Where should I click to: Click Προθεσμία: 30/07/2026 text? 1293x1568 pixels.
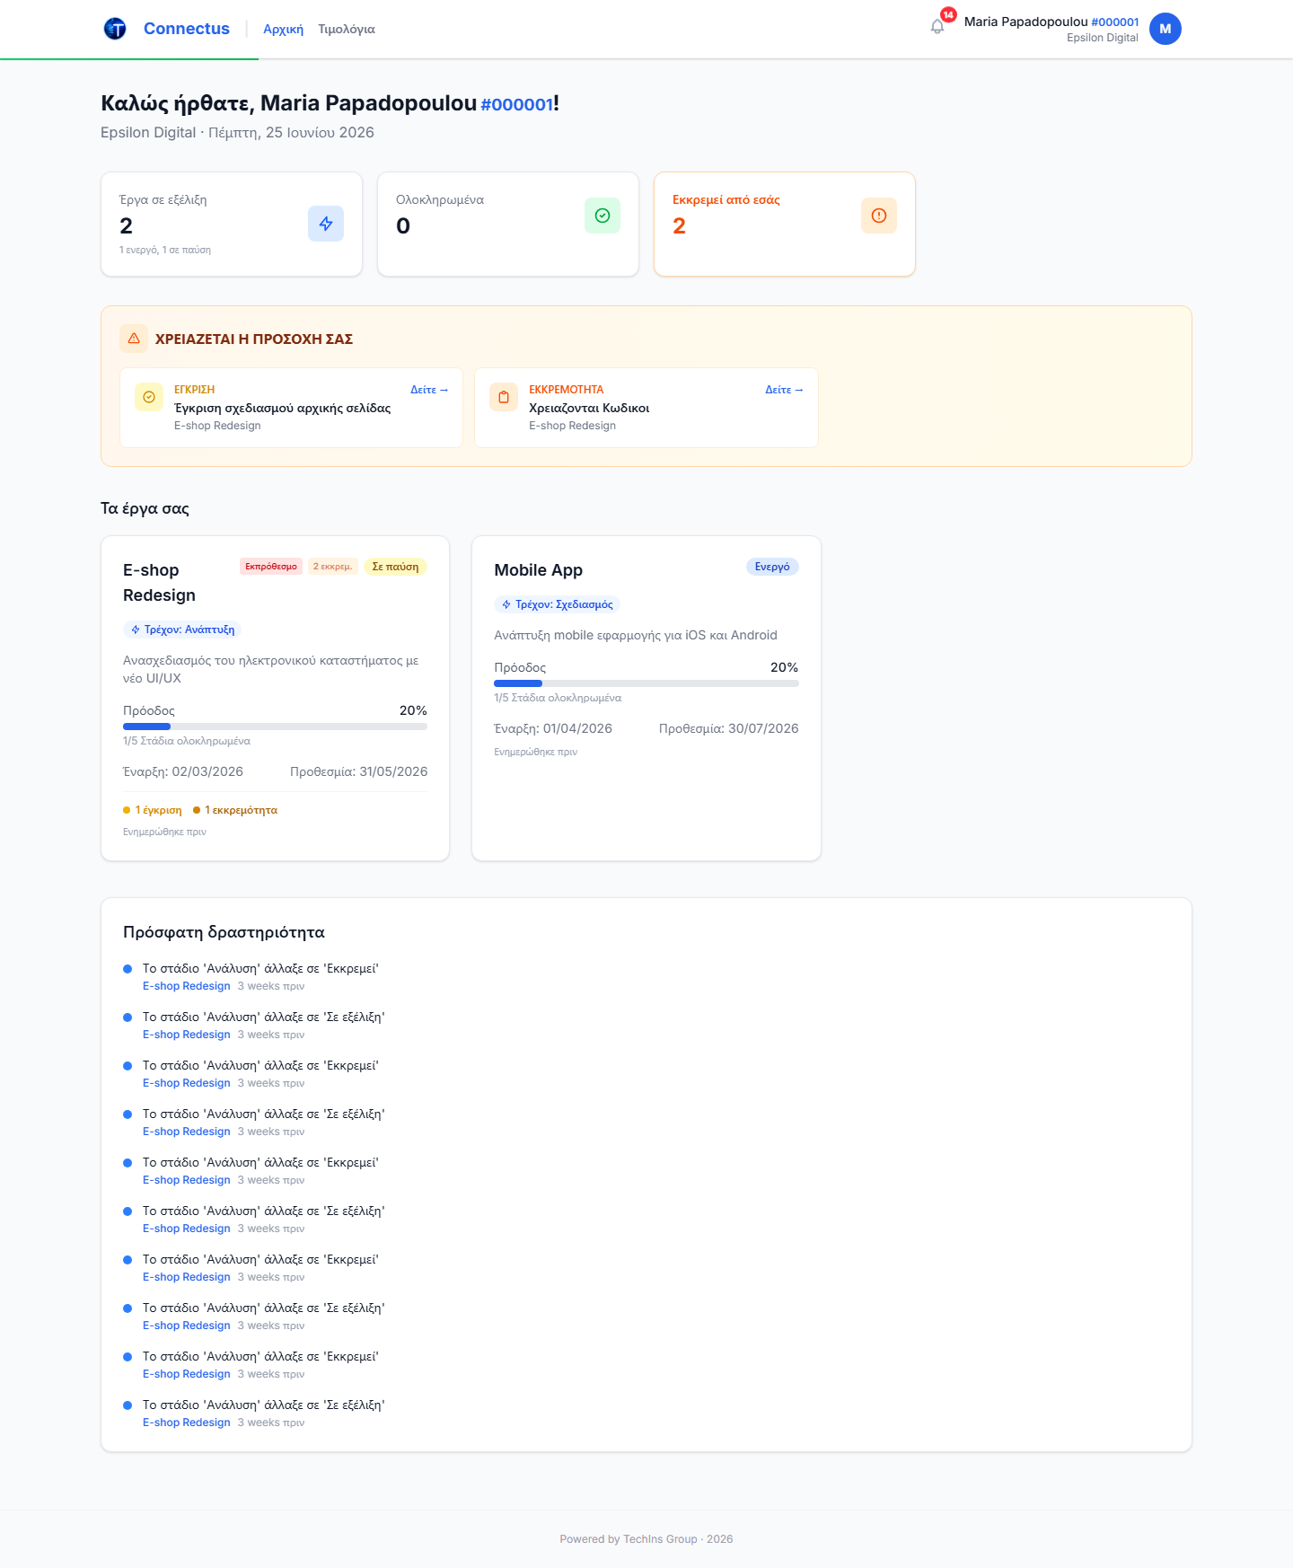[x=729, y=728]
